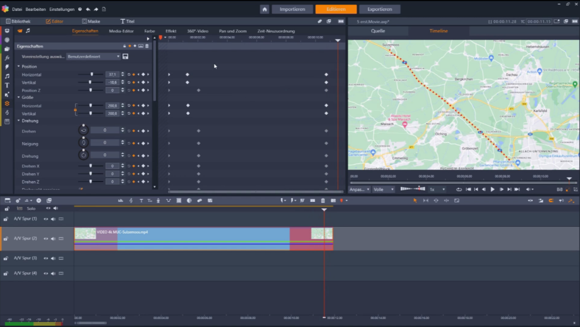Collapse the Position section
The image size is (580, 327).
[19, 66]
